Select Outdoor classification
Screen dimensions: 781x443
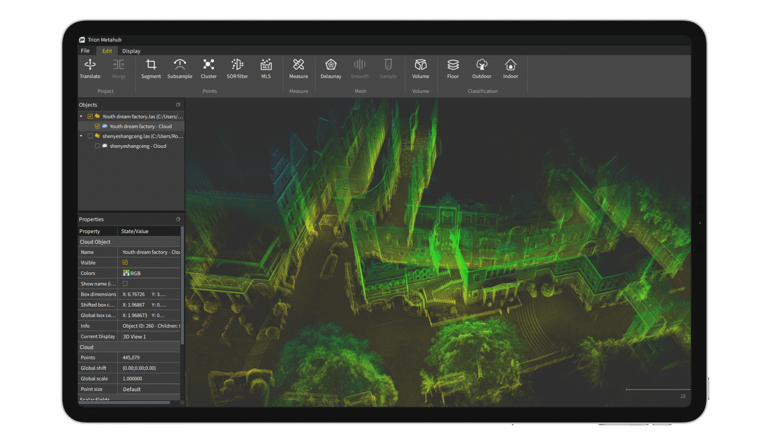click(x=482, y=69)
